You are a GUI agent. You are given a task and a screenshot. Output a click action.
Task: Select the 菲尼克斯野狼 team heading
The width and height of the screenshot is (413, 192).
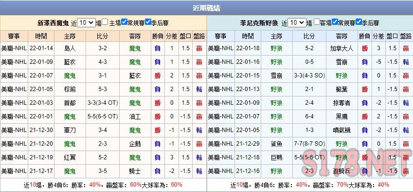click(x=259, y=23)
